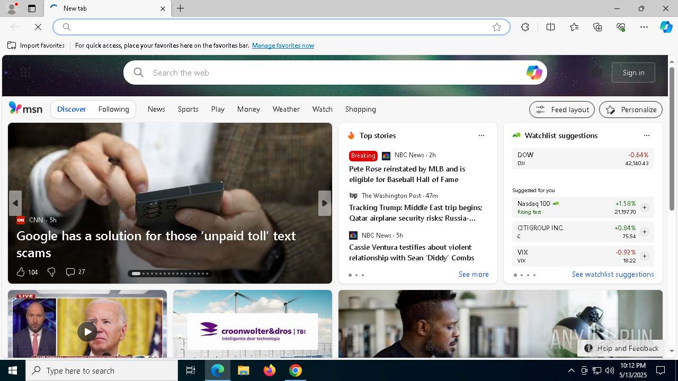This screenshot has height=381, width=678.
Task: Open Pete Rose reinstated by MLB story
Action: [x=407, y=174]
